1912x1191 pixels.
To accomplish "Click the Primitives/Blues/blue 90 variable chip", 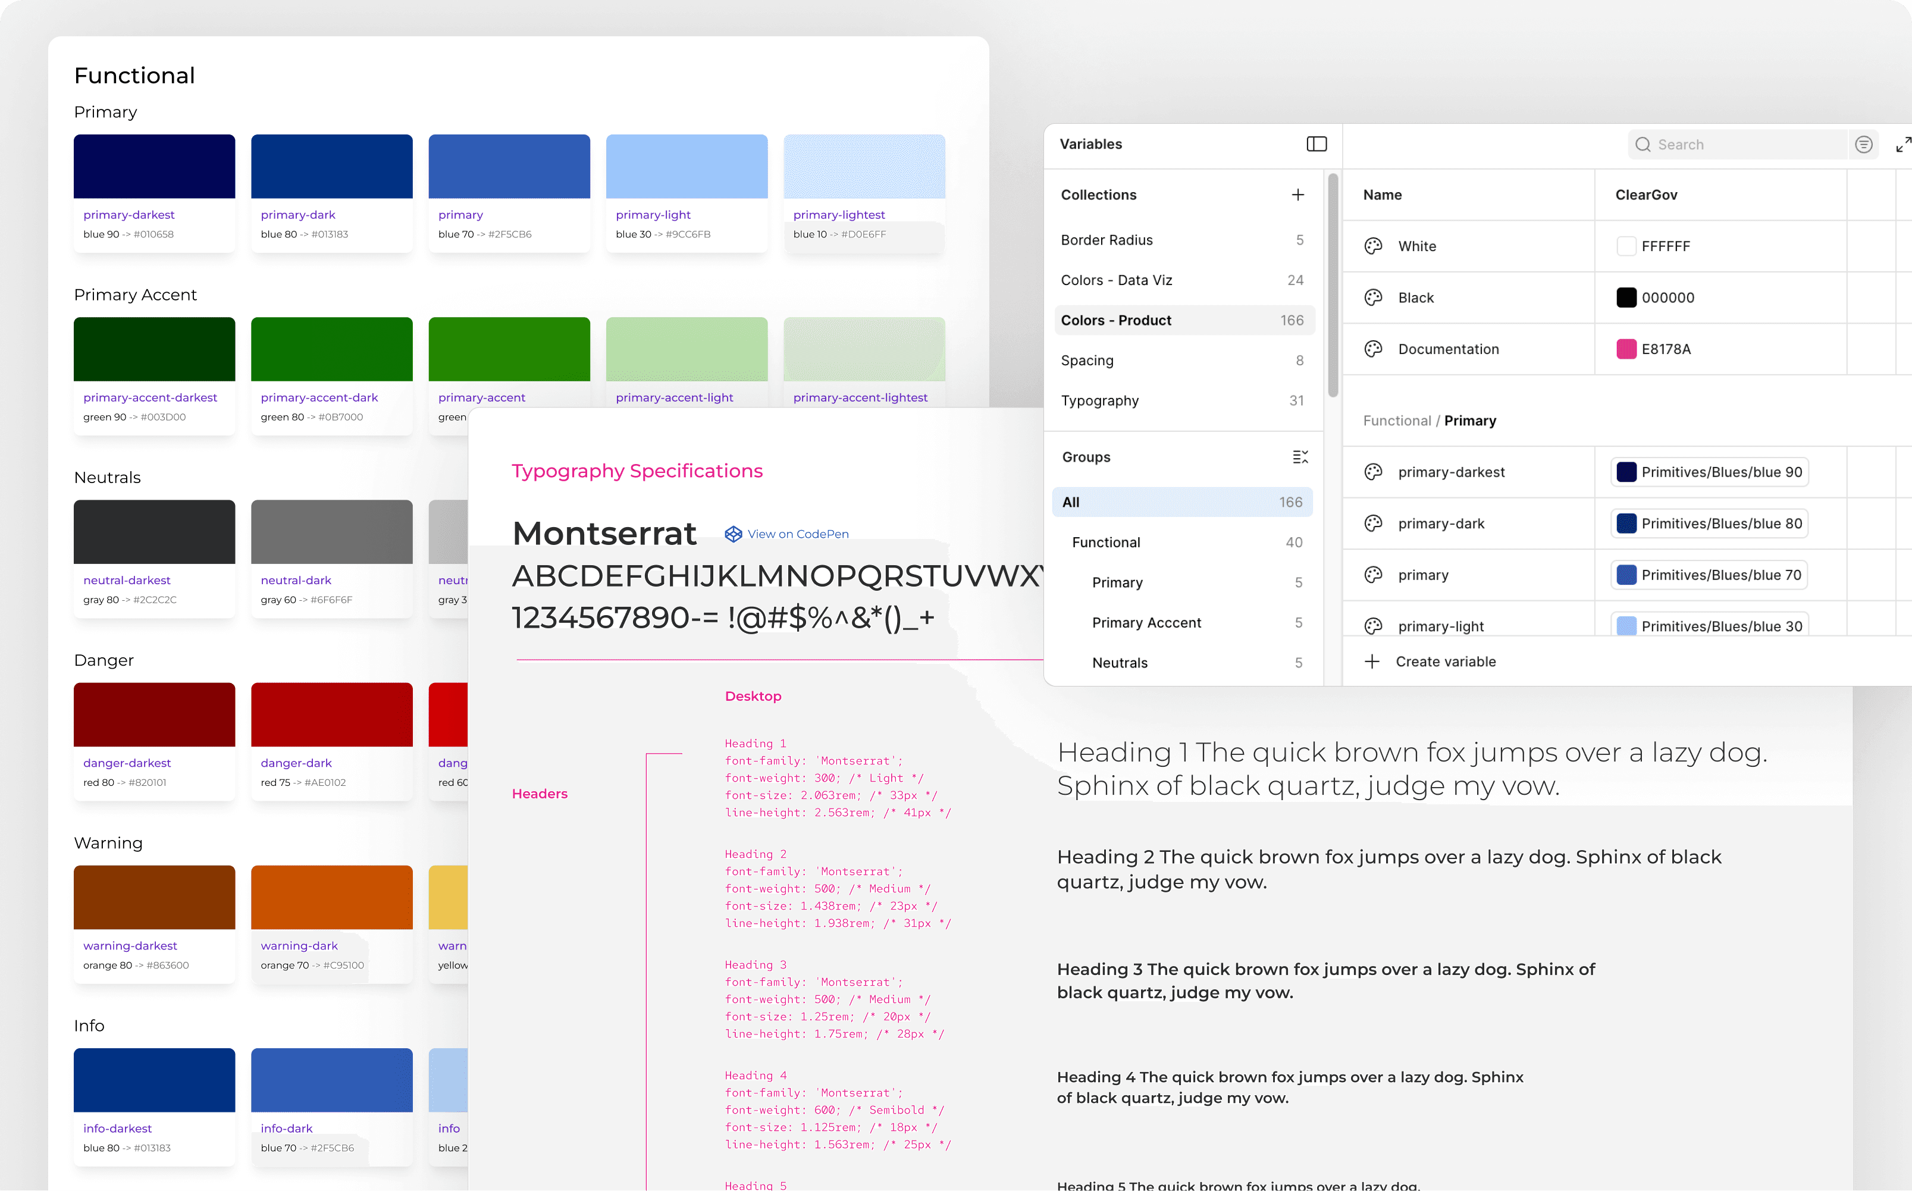I will tap(1708, 471).
